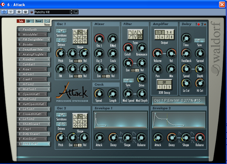Click the Osc 2 Detune -5.60 value
The height and width of the screenshot is (164, 227).
[61, 124]
